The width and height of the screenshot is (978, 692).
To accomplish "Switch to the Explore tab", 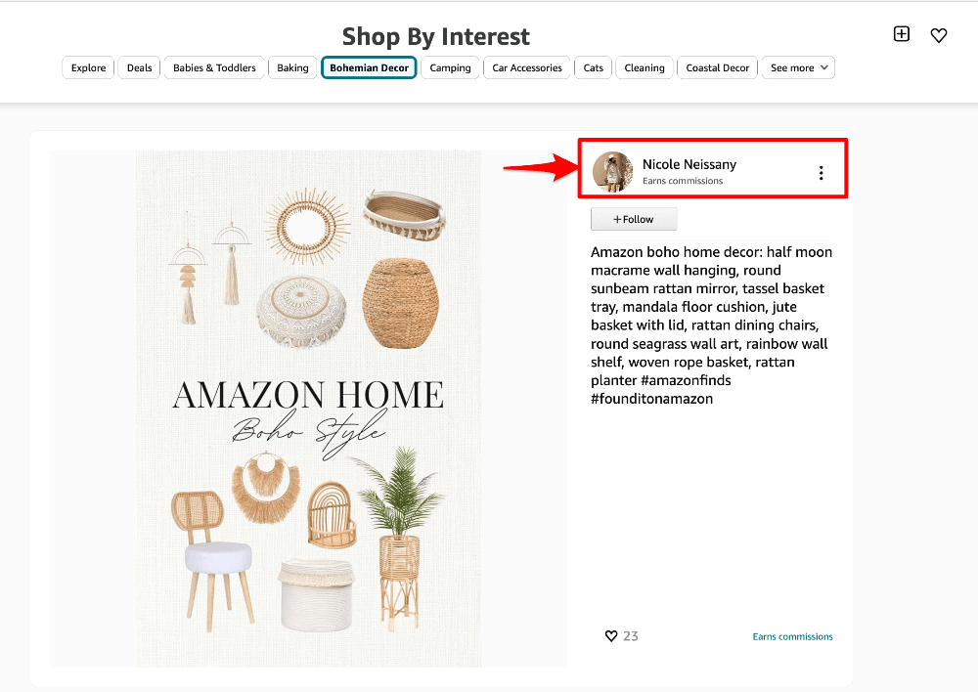I will 87,67.
